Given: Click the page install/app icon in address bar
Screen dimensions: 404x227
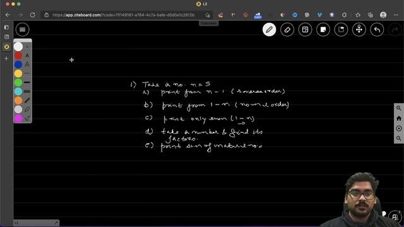Looking at the screenshot, I should point(208,15).
